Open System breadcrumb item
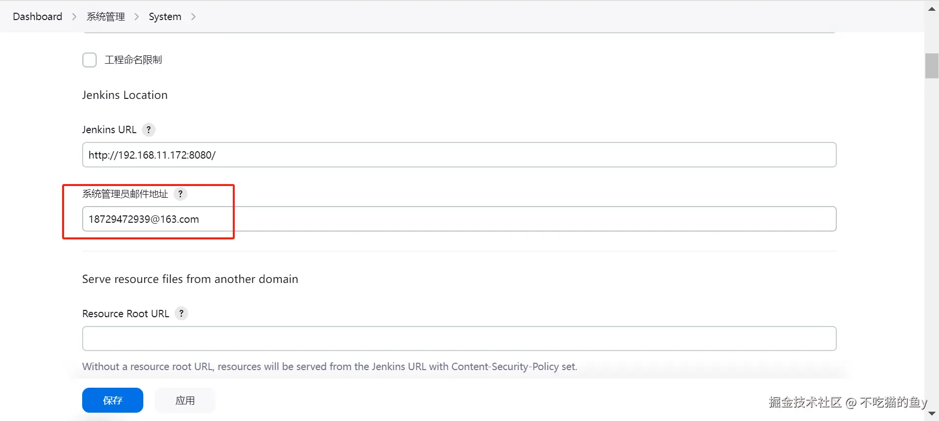Viewport: 939px width, 421px height. pyautogui.click(x=165, y=17)
